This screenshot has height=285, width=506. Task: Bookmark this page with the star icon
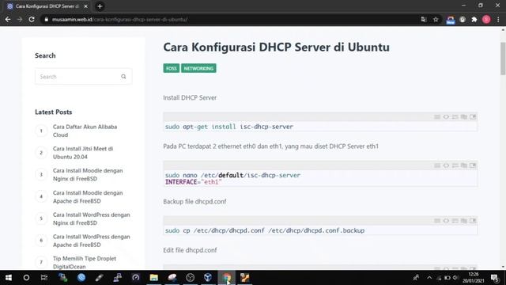[x=436, y=19]
